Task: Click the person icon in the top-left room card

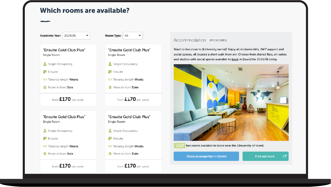Action: tap(45, 64)
